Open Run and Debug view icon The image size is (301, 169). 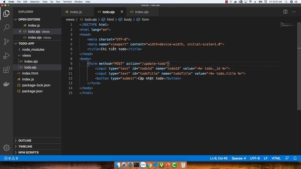(6, 56)
